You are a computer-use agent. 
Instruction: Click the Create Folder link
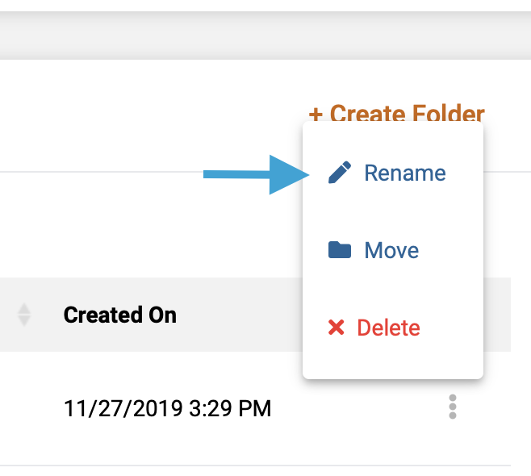(396, 113)
